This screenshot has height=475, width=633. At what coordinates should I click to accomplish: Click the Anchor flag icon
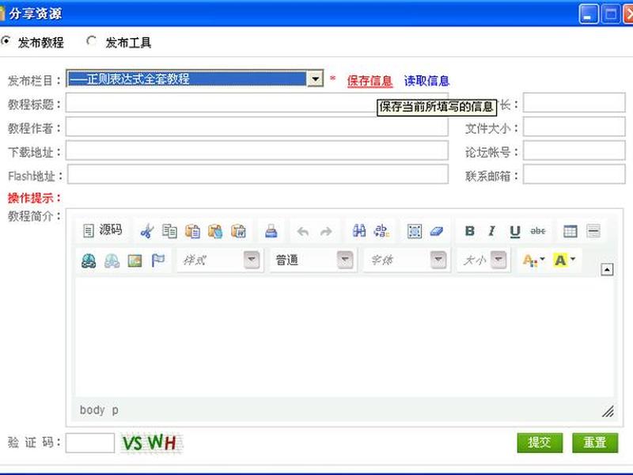click(157, 260)
